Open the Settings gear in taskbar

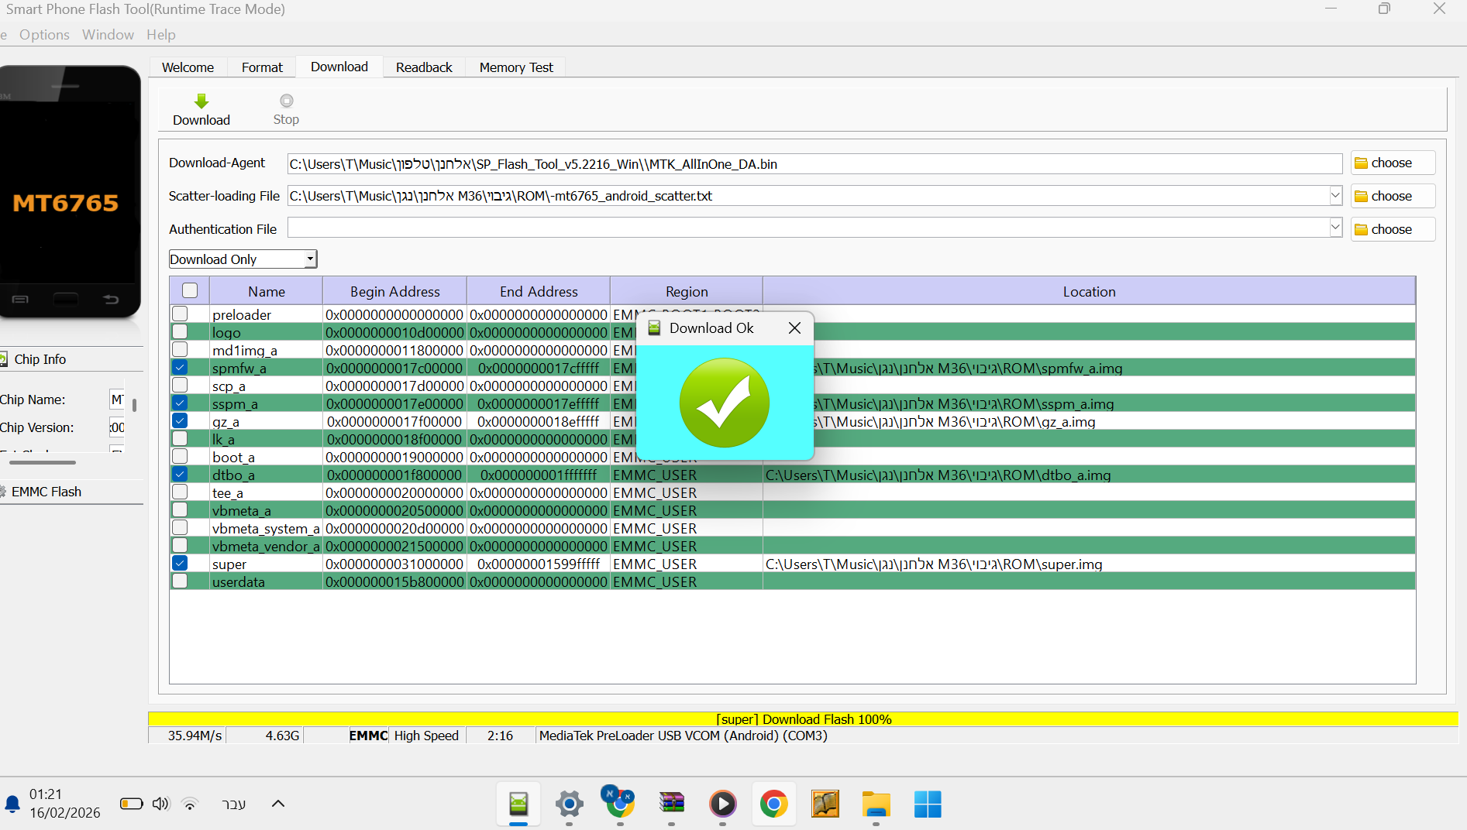569,804
